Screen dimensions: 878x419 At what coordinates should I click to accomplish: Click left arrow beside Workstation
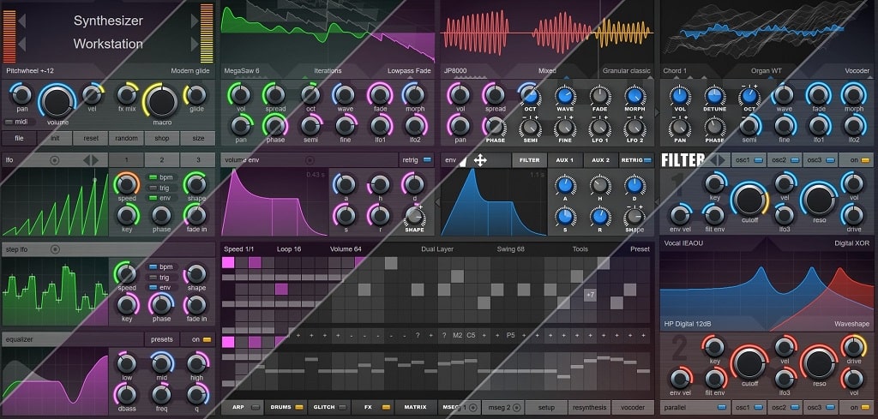point(21,44)
